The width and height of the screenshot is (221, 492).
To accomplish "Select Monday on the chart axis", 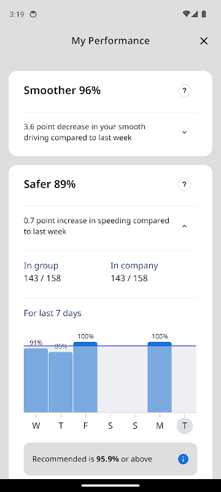I will click(160, 426).
